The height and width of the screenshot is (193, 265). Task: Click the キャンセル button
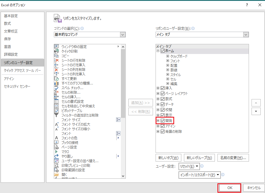[254, 188]
